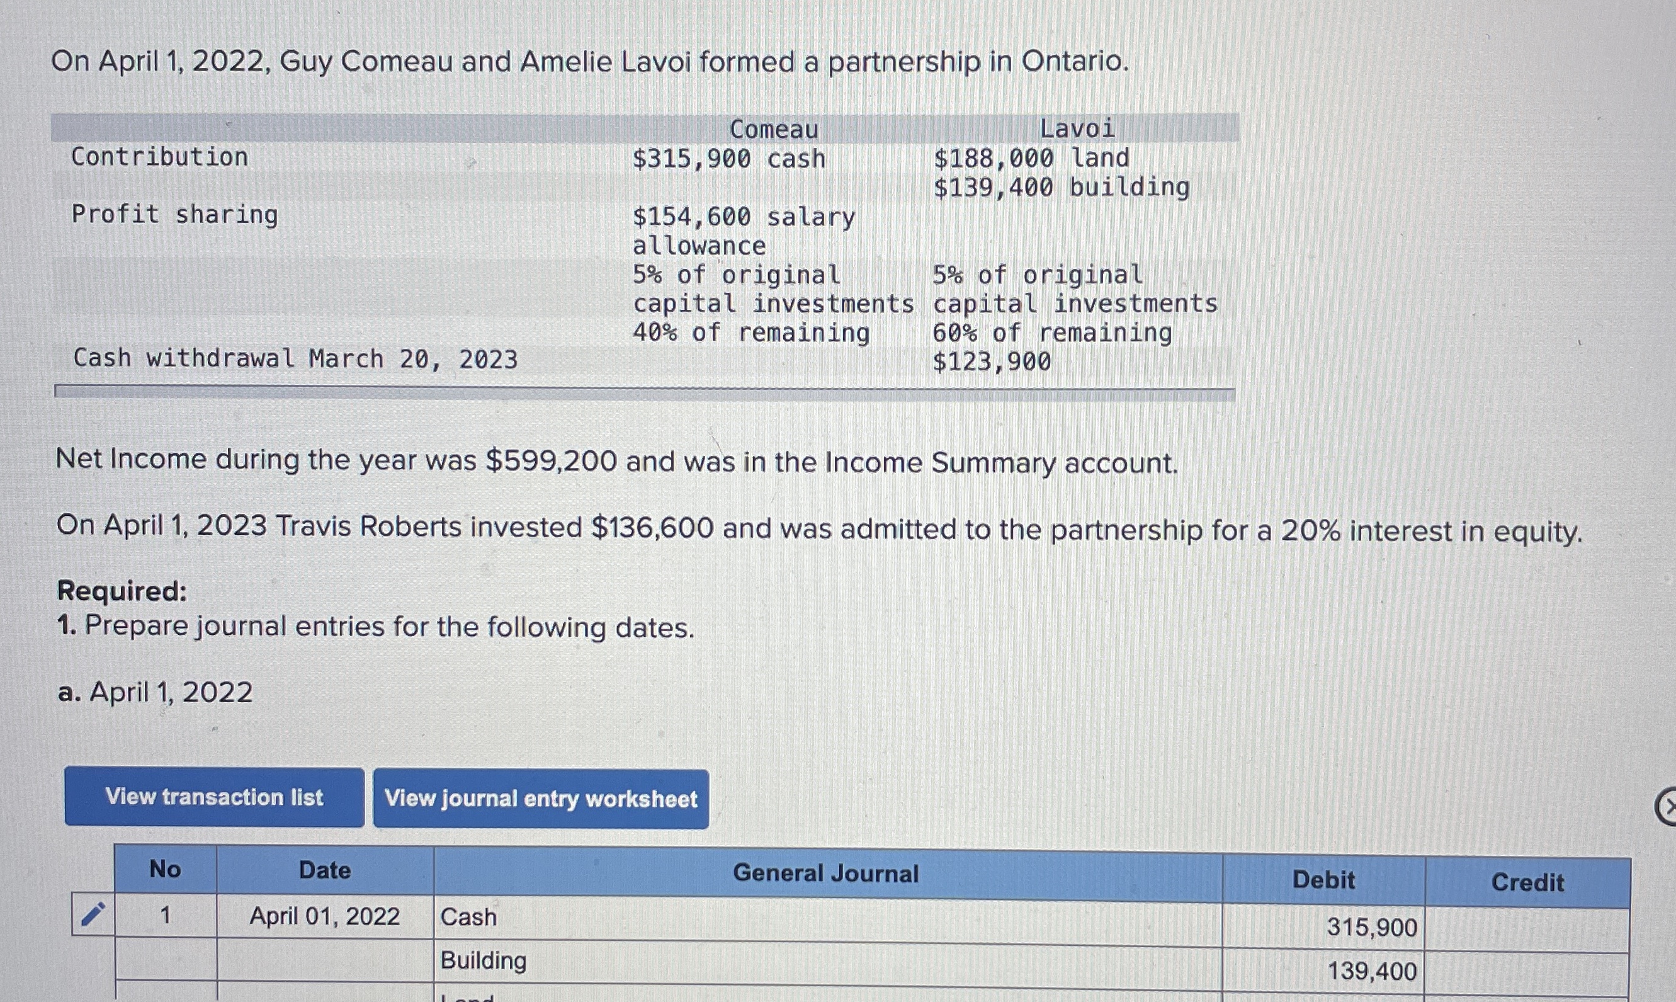Image resolution: width=1676 pixels, height=1002 pixels.
Task: Switch to the View transaction list tab
Action: [x=214, y=797]
